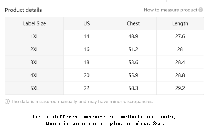This screenshot has height=127, width=213.
Task: Click the 27.6 length value cell
Action: tap(180, 36)
